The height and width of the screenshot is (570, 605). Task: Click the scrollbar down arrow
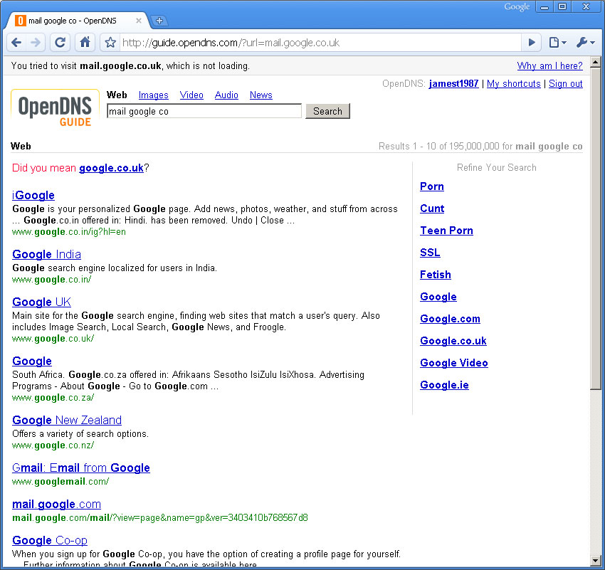[596, 560]
